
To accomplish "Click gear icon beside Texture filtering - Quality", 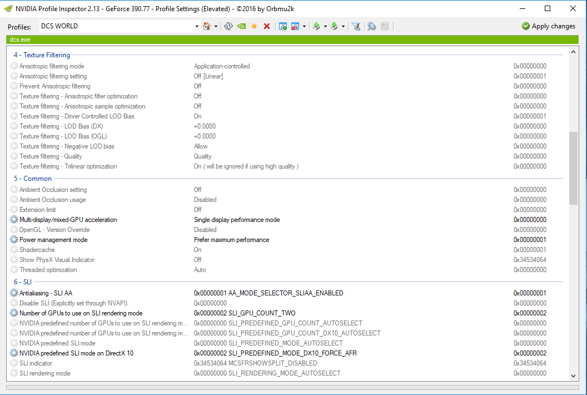I will (14, 156).
